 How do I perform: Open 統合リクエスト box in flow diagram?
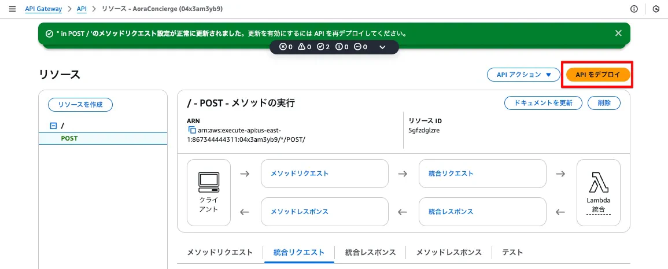(x=482, y=174)
